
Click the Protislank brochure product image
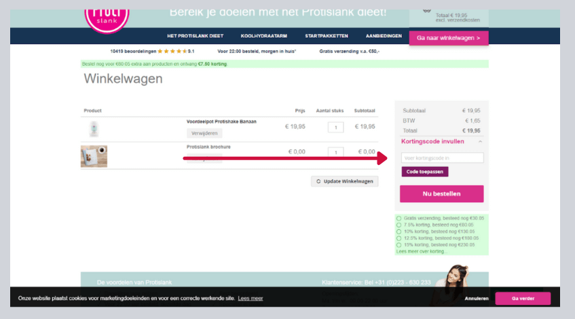(94, 156)
